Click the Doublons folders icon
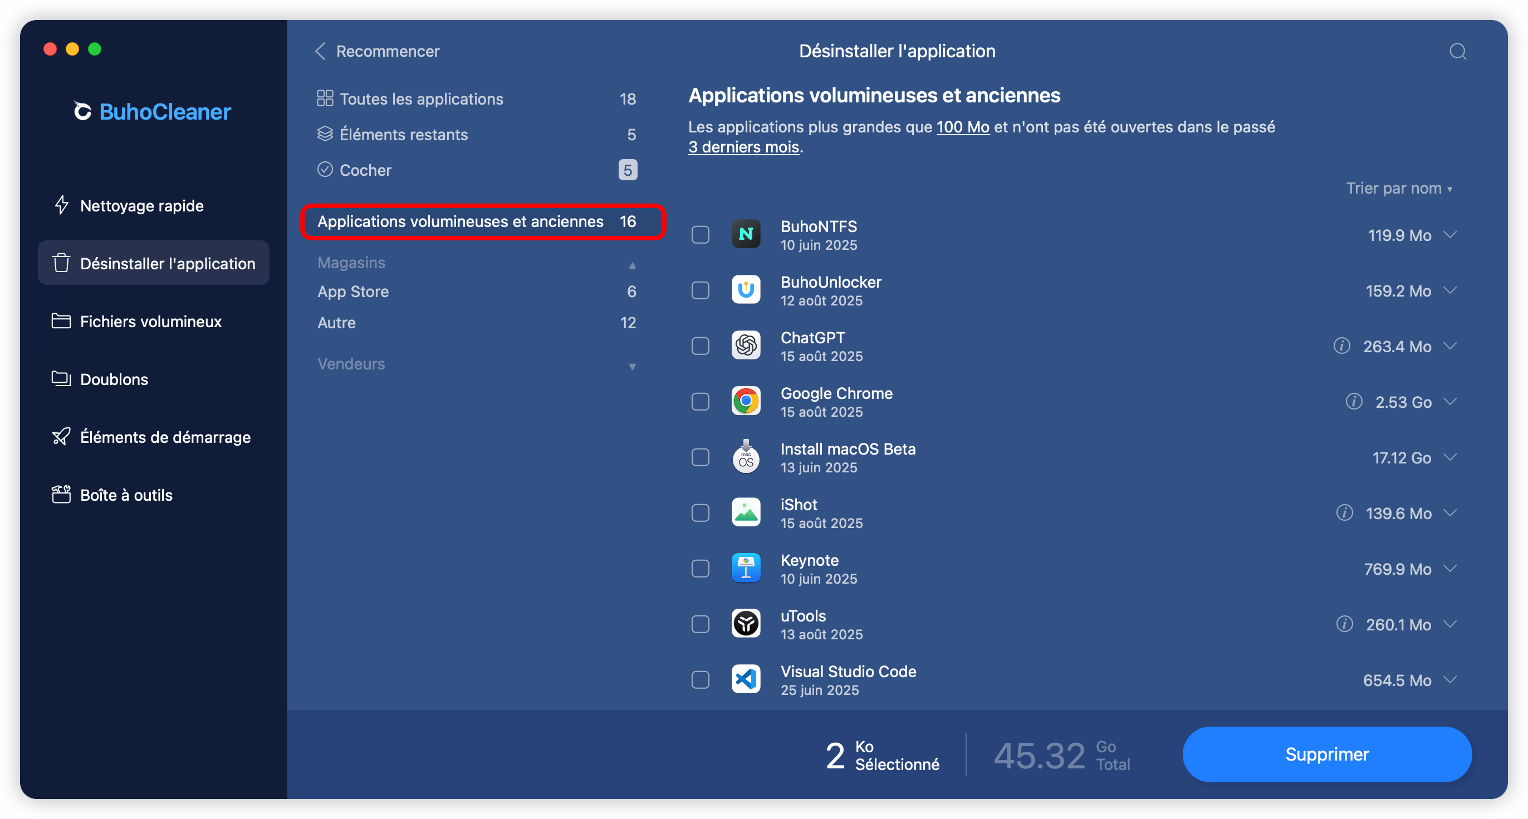This screenshot has width=1528, height=819. 61,378
